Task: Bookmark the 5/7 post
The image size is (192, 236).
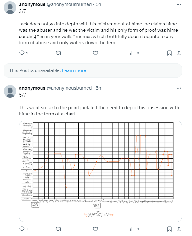Action: [169, 229]
